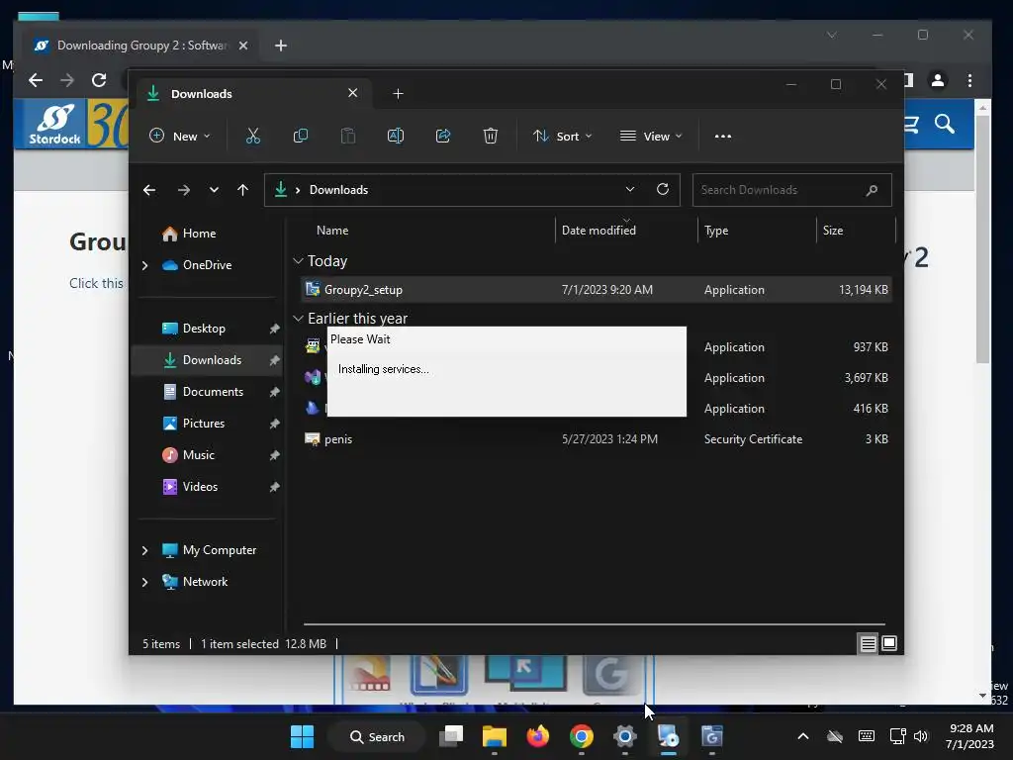This screenshot has height=760, width=1013.
Task: Open the Sort options dropdown
Action: click(x=562, y=137)
